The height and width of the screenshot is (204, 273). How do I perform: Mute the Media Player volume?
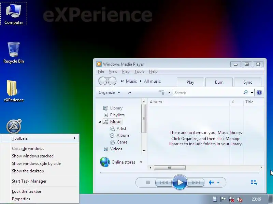click(211, 183)
